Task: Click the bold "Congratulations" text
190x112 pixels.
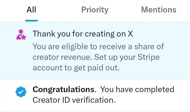Action: (63, 90)
